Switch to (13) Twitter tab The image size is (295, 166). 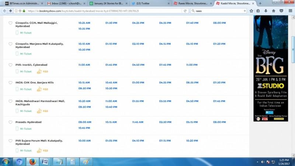(x=150, y=3)
